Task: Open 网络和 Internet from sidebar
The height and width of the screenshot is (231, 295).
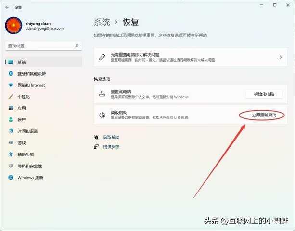Action: click(31, 85)
